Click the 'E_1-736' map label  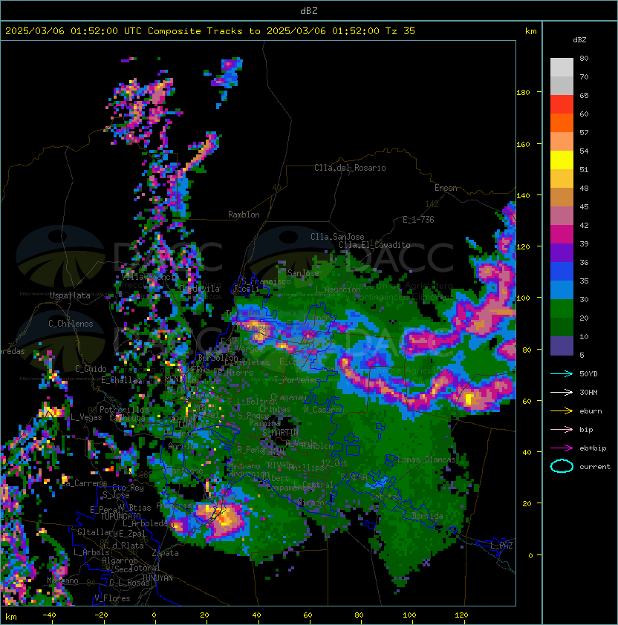tap(418, 220)
